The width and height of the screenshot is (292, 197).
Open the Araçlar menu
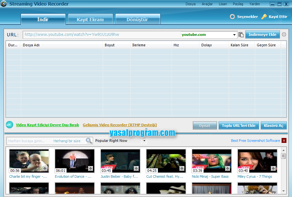tap(207, 4)
